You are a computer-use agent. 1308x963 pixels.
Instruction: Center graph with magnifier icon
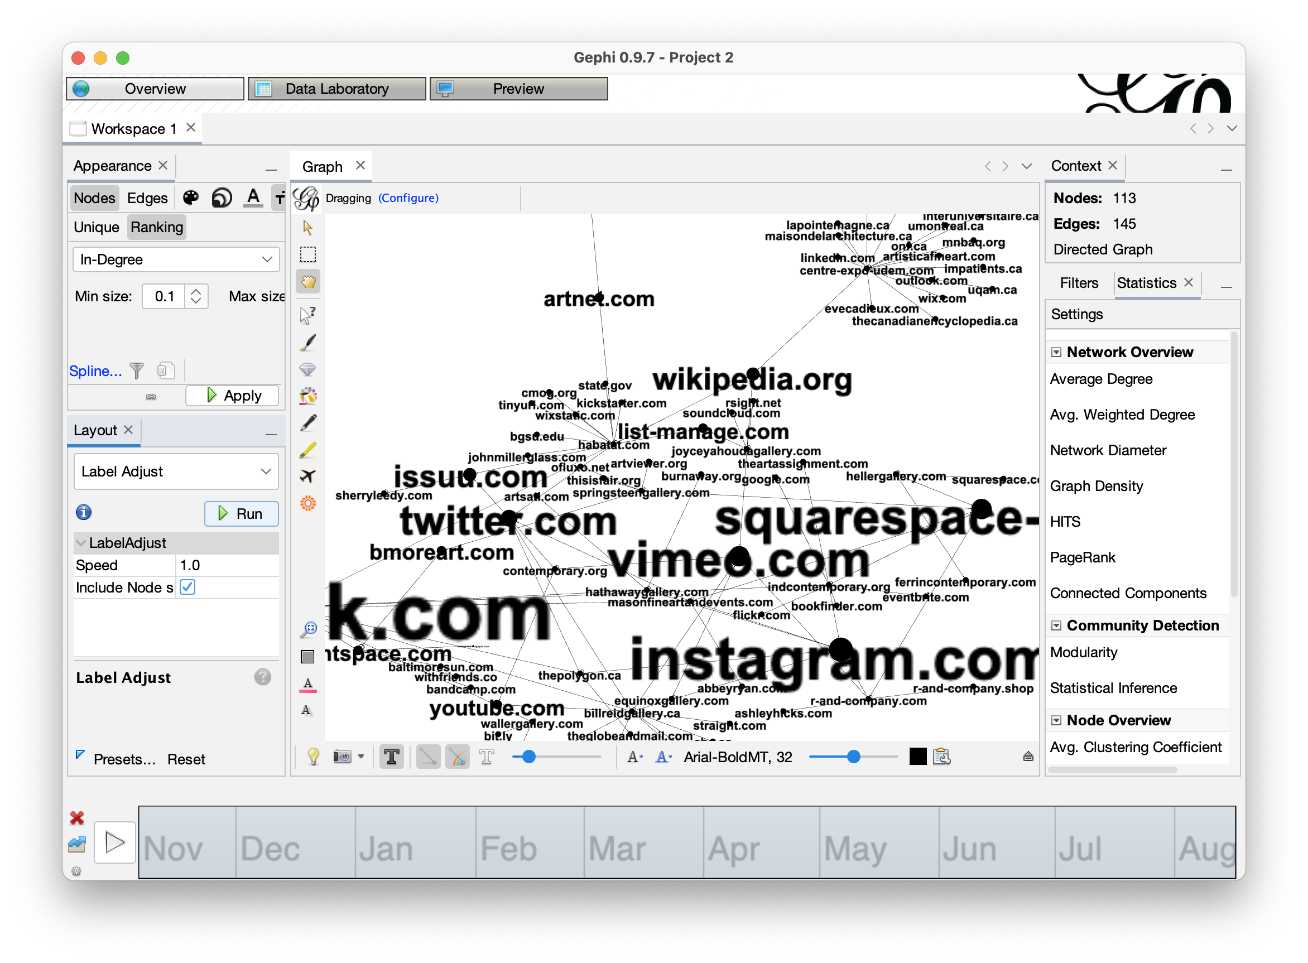[x=308, y=629]
